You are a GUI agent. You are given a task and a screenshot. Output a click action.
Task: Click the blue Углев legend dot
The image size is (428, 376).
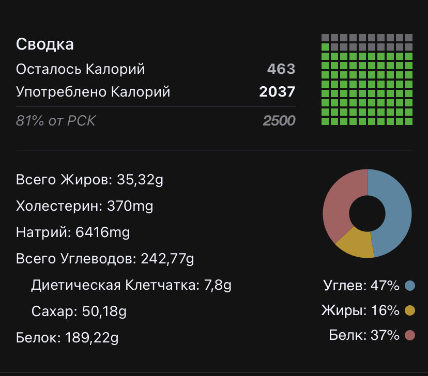[x=410, y=285]
